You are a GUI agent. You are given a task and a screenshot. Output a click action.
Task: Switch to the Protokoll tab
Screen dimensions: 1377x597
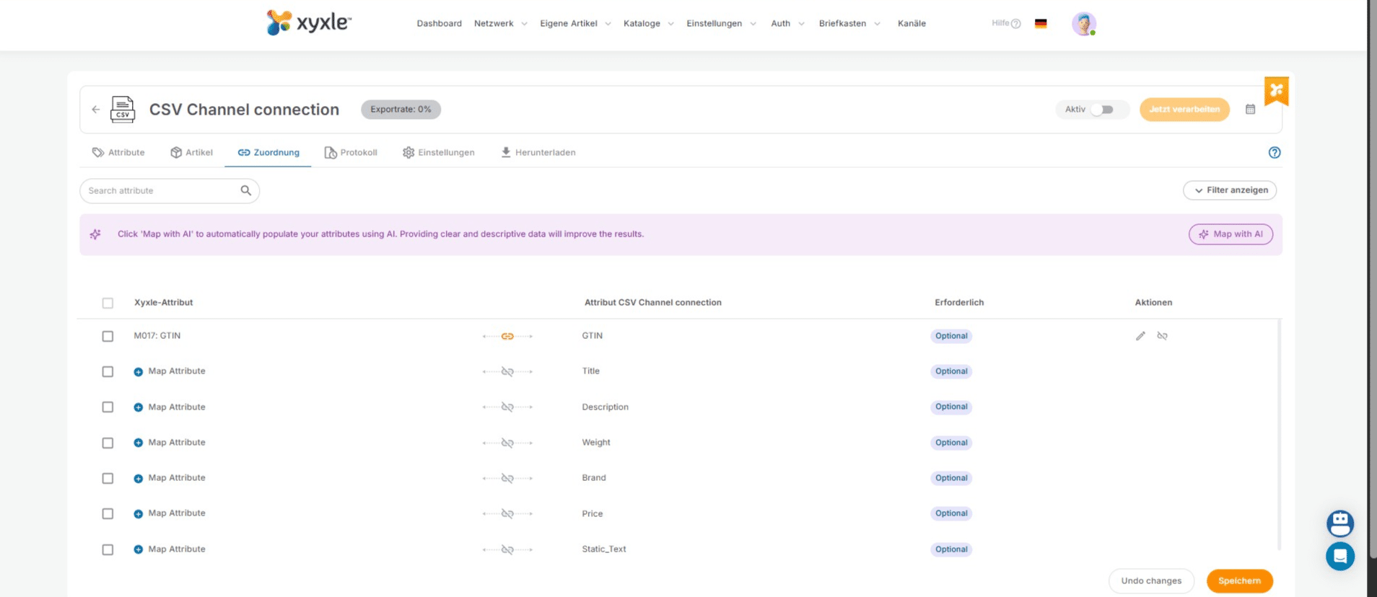point(351,153)
